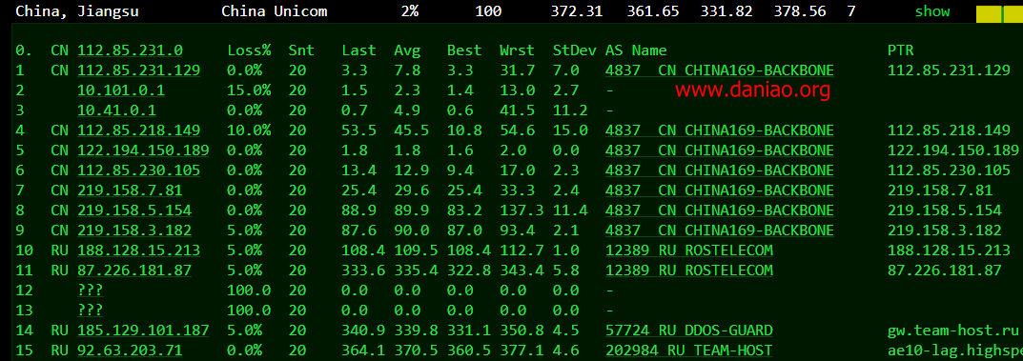Open IP link 10.41.0.1 at hop 3
Viewport: 1023px width, 361px height.
tap(116, 110)
